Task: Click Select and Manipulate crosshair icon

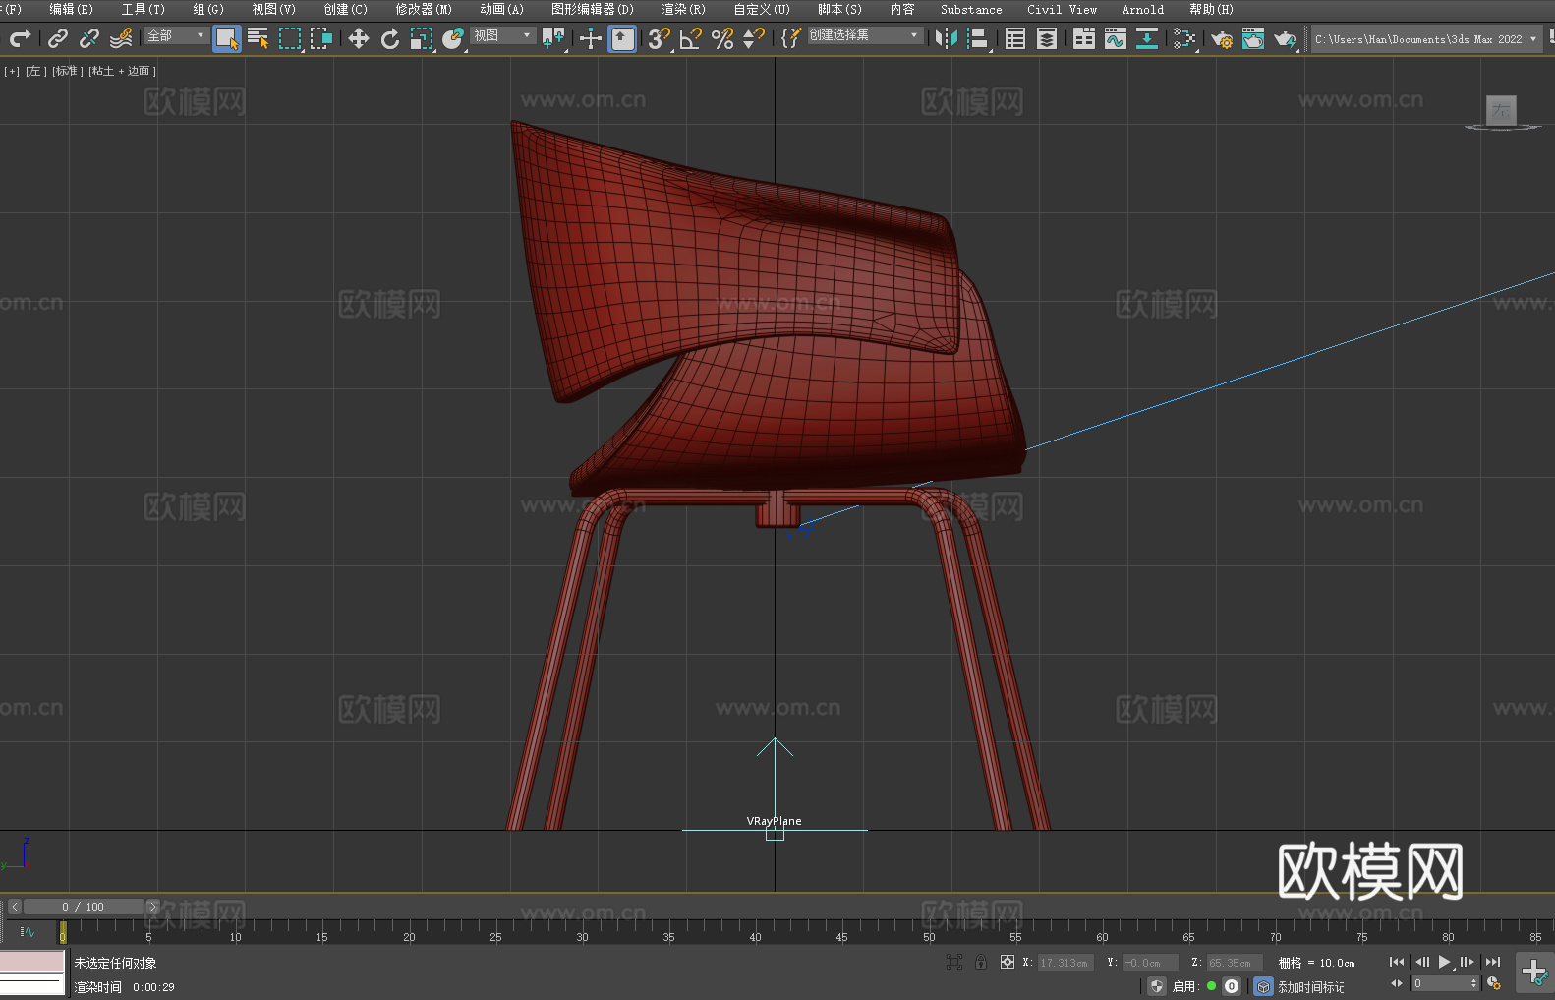Action: pyautogui.click(x=591, y=38)
